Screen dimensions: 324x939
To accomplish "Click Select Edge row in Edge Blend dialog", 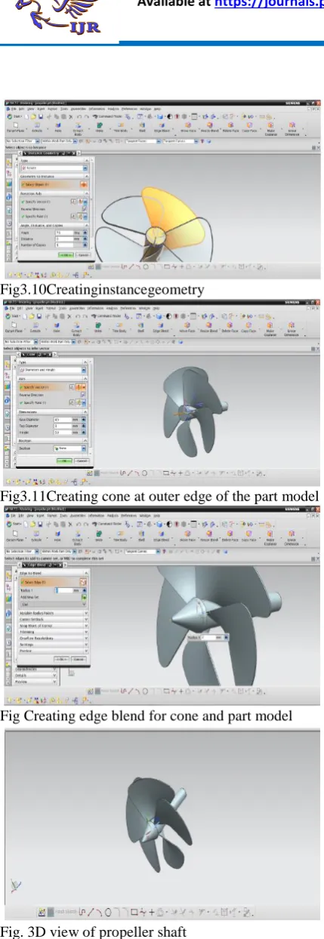I will (53, 582).
